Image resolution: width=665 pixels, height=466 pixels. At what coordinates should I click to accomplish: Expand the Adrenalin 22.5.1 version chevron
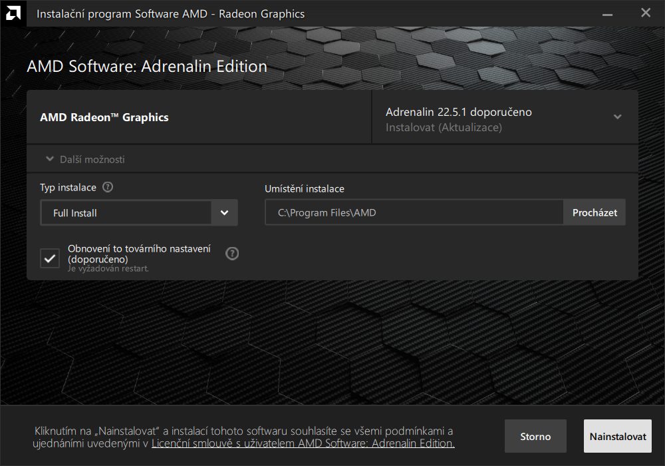point(617,117)
